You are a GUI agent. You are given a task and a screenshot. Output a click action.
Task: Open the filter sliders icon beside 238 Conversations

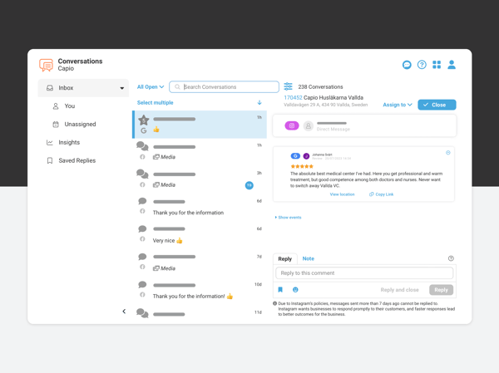[288, 86]
